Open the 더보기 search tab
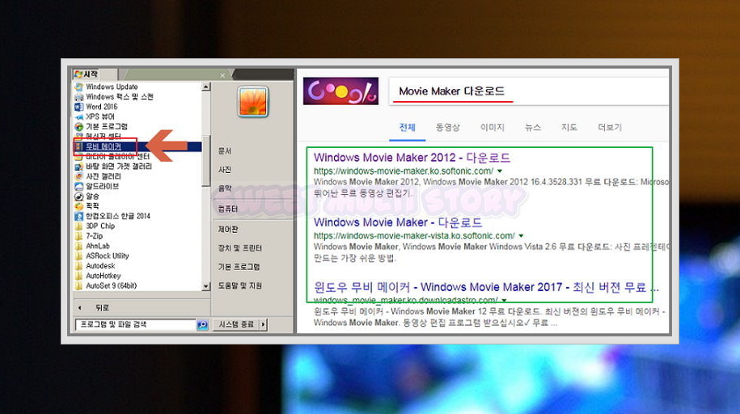Screen dimensions: 740x414 pyautogui.click(x=610, y=128)
